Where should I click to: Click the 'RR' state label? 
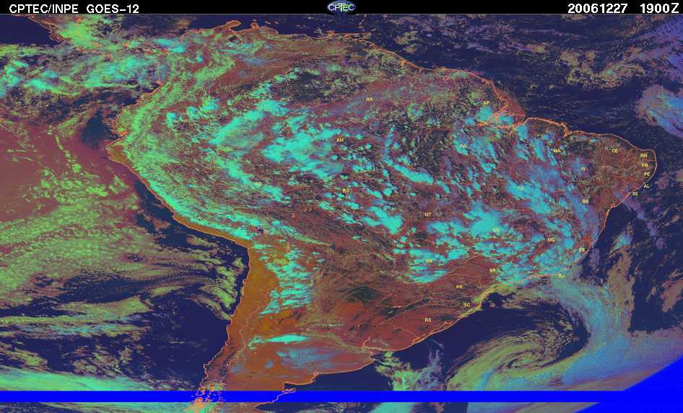pos(370,99)
